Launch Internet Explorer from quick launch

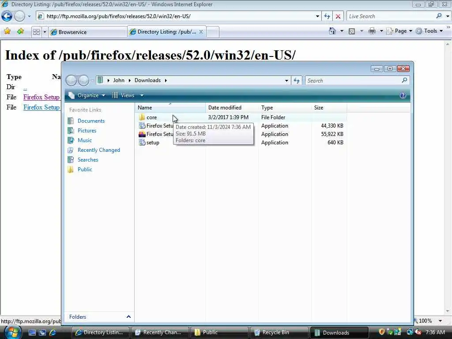tap(53, 332)
